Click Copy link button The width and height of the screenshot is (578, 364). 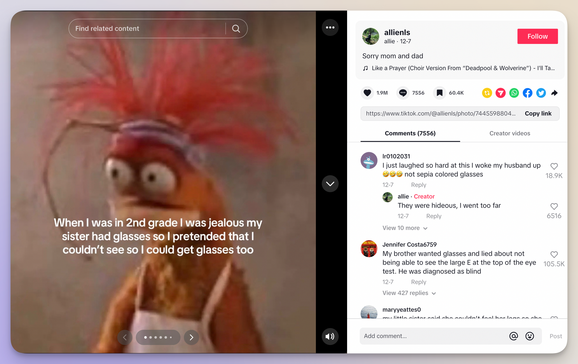tap(538, 113)
